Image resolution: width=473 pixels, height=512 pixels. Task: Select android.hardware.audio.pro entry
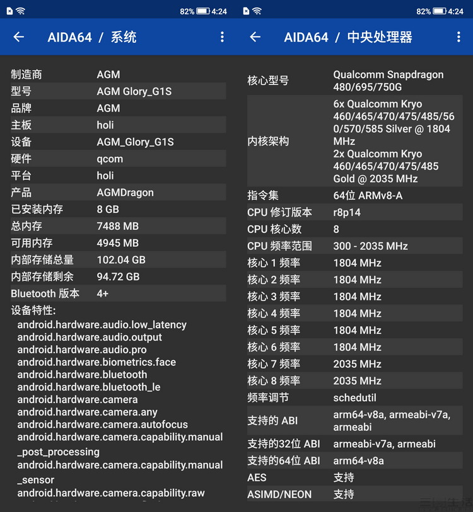coord(82,350)
